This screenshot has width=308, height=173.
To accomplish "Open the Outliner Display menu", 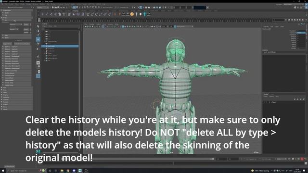I will (x=45, y=26).
